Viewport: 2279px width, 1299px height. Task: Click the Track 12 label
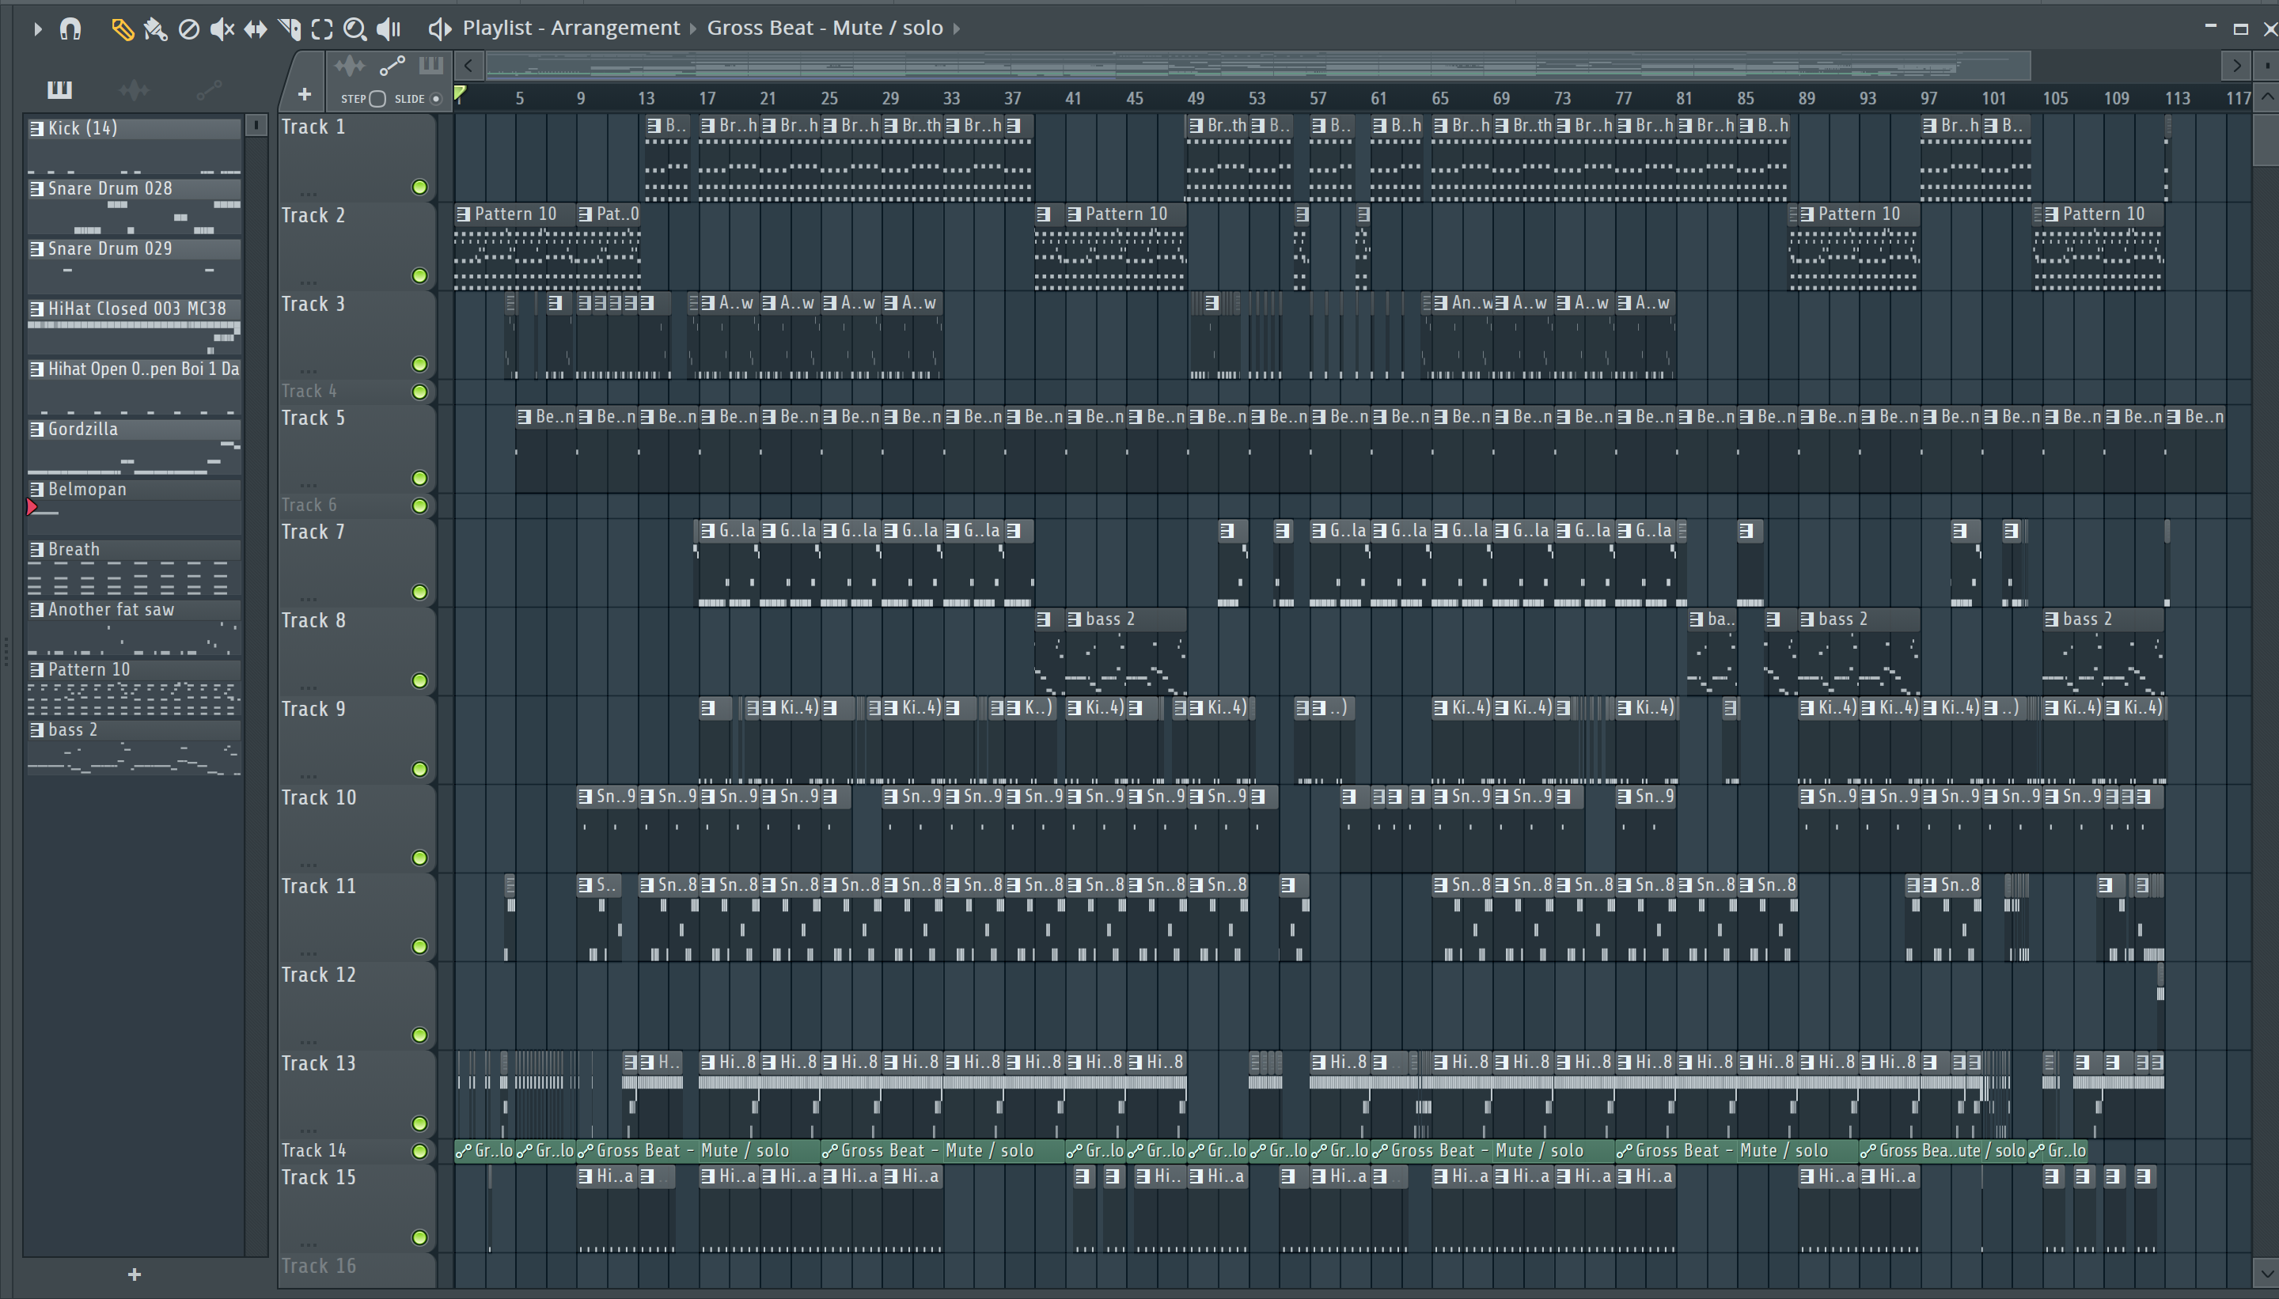(x=319, y=975)
